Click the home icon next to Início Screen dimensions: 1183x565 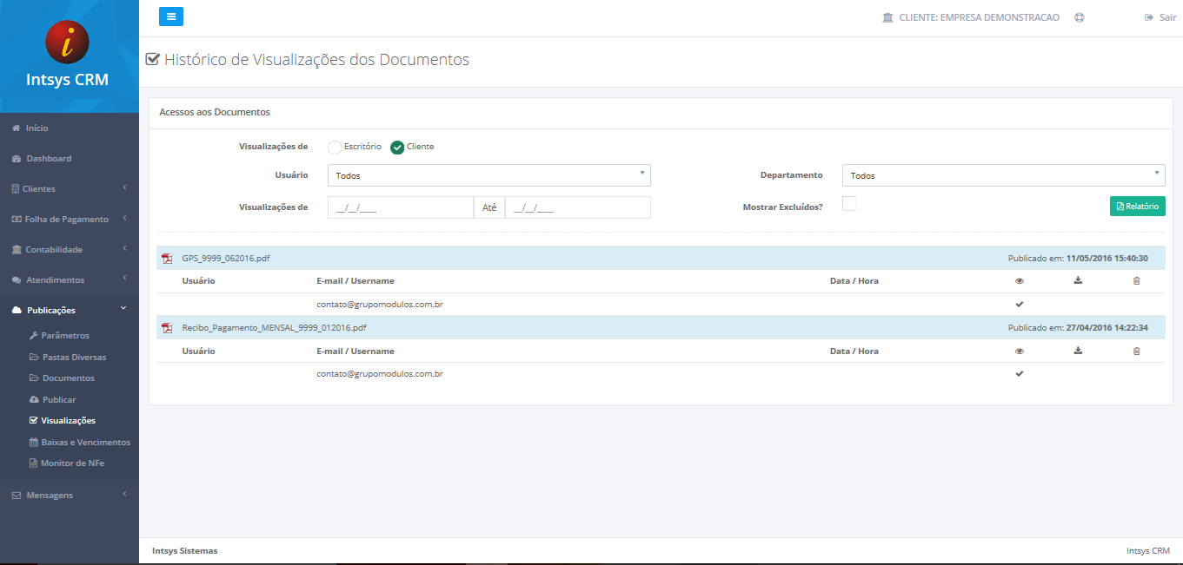click(17, 128)
